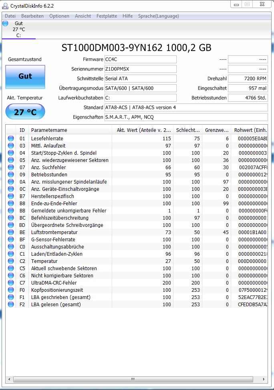Click status orb for Gemeldete unkorrigierbare Fehler
This screenshot has width=274, height=390.
(11, 210)
